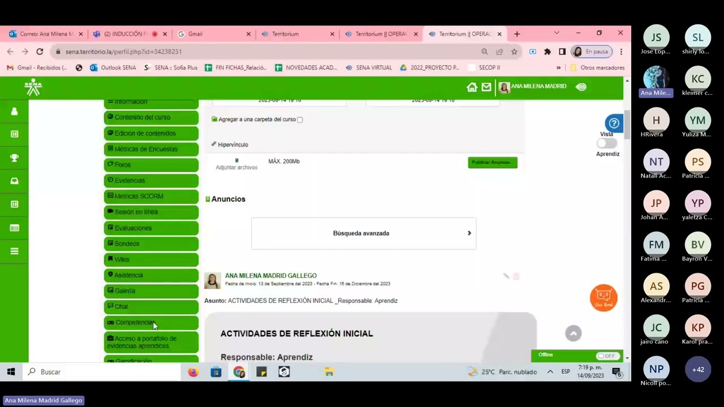The image size is (724, 407).
Task: Open a new browser tab
Action: pos(517,34)
